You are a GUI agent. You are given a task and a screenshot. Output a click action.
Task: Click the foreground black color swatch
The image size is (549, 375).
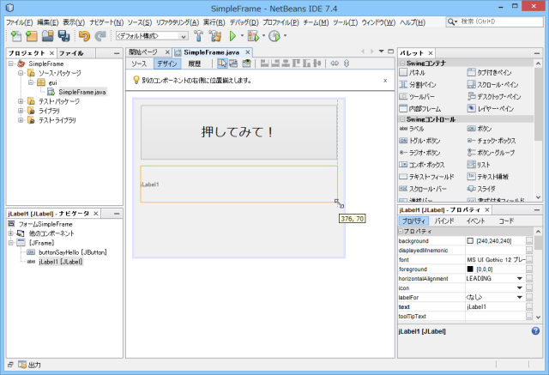pyautogui.click(x=470, y=269)
